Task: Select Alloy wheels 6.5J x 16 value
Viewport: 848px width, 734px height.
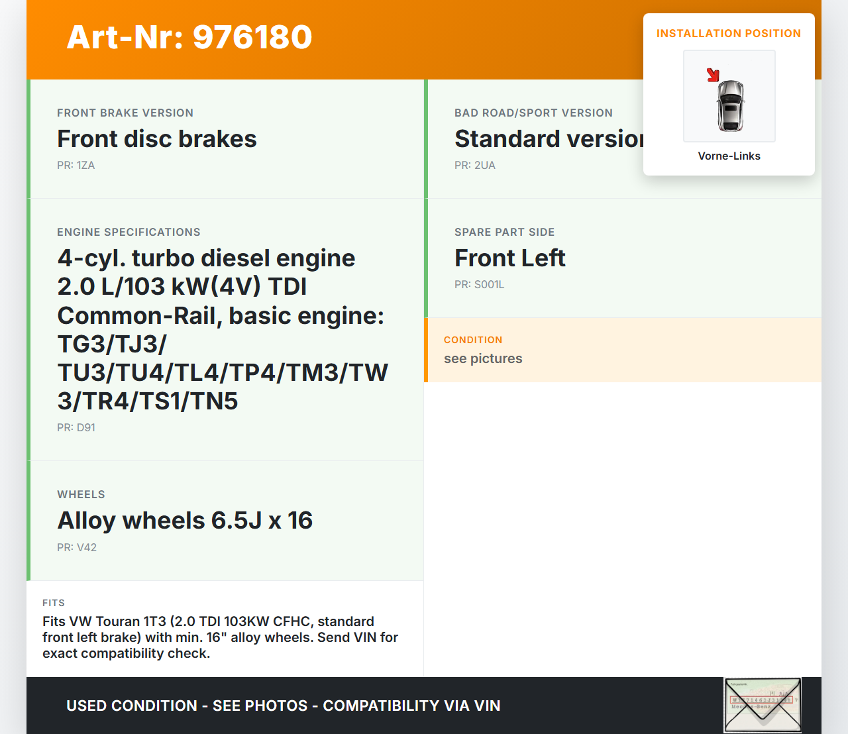Action: coord(185,521)
